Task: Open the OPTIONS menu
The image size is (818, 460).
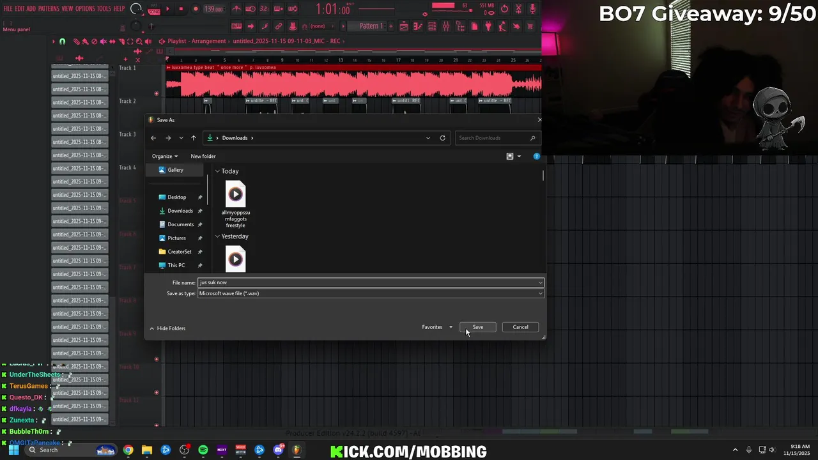Action: pyautogui.click(x=85, y=8)
